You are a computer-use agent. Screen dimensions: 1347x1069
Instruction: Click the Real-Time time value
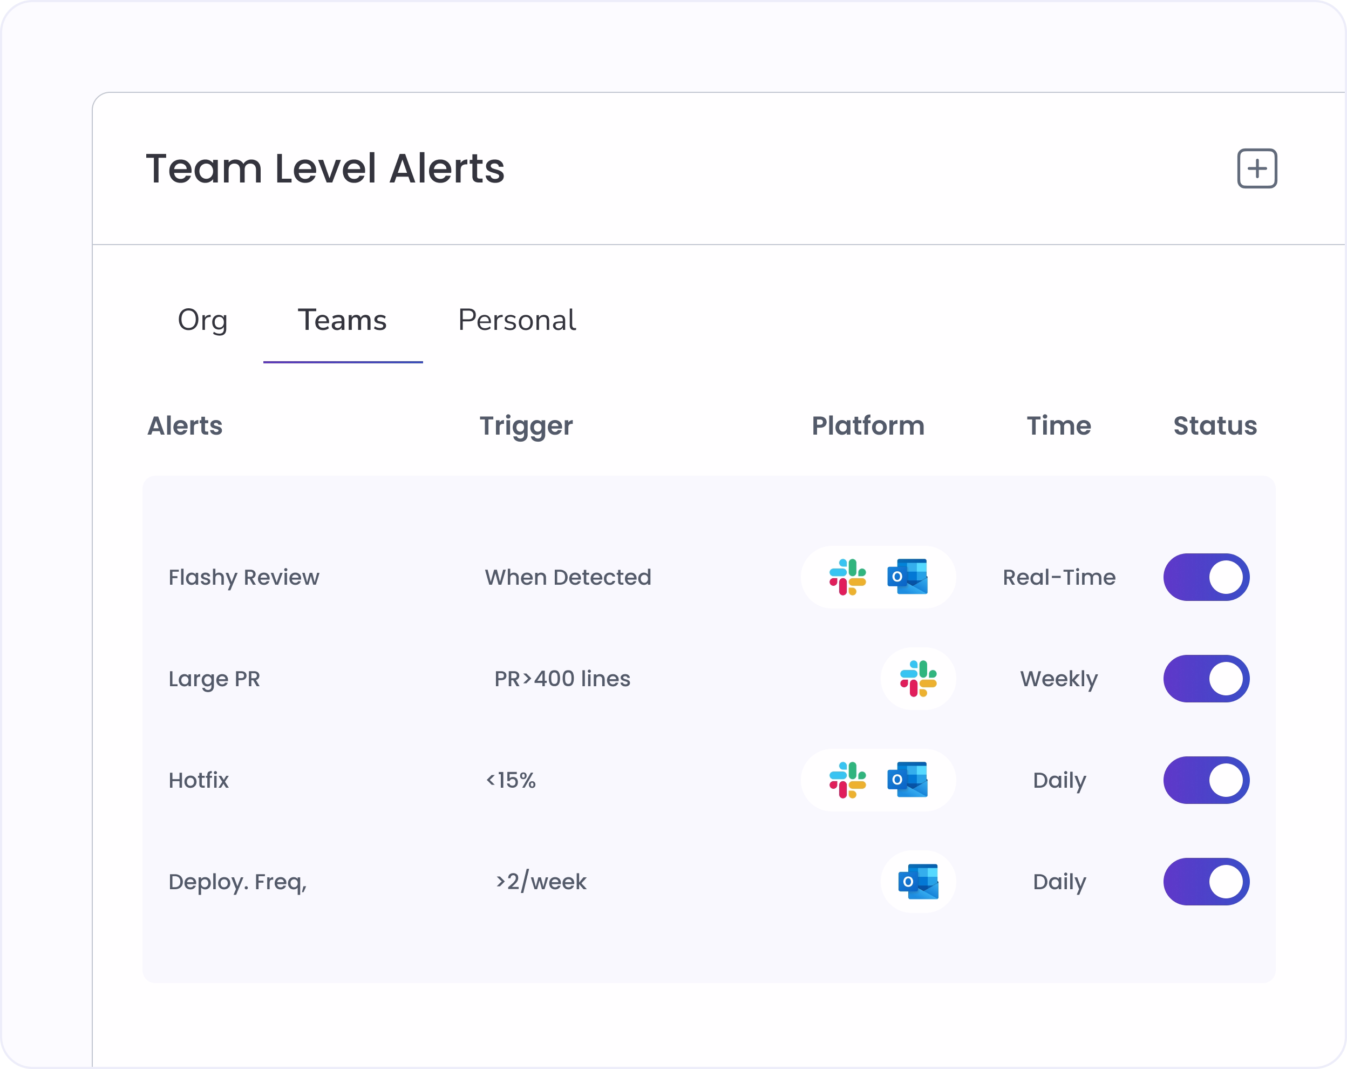point(1059,577)
